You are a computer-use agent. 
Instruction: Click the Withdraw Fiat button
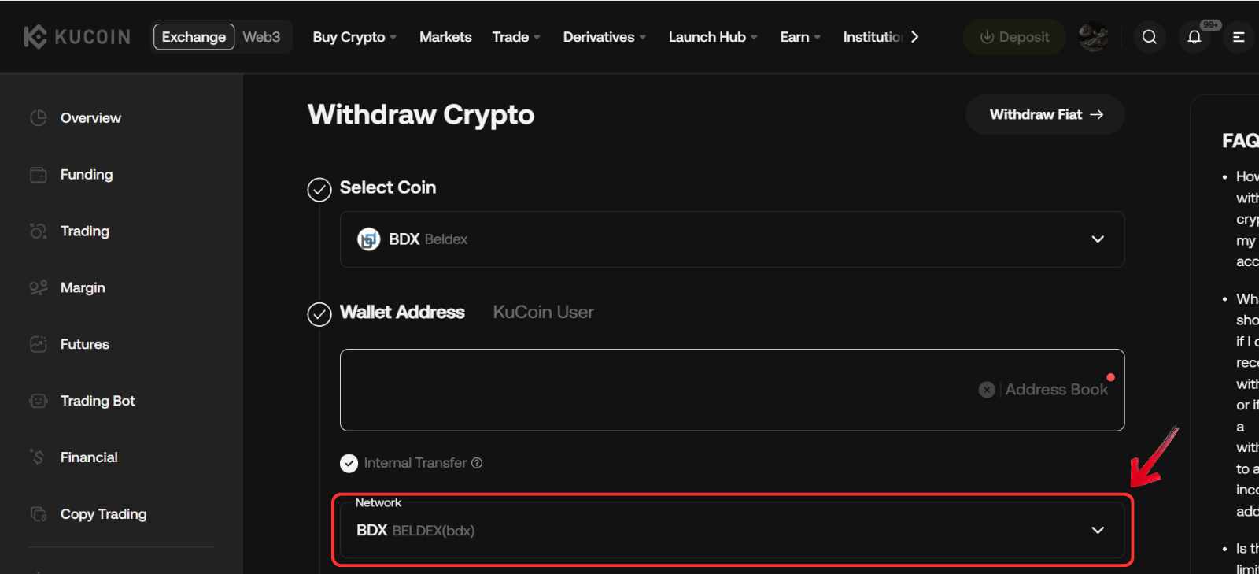1044,114
